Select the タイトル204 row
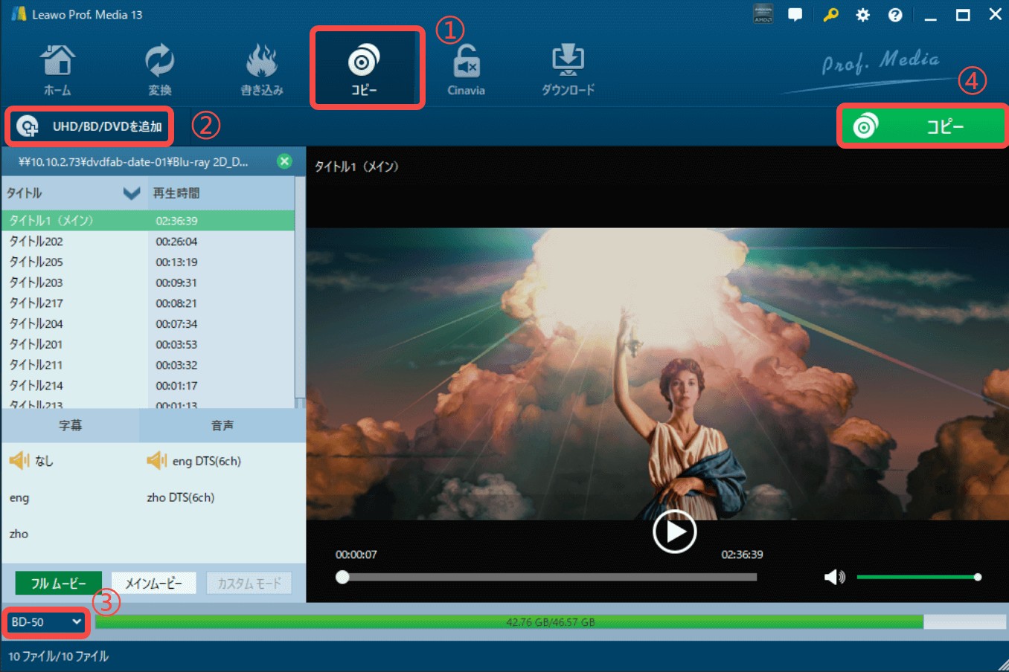Screen dimensions: 1009x672 148,324
